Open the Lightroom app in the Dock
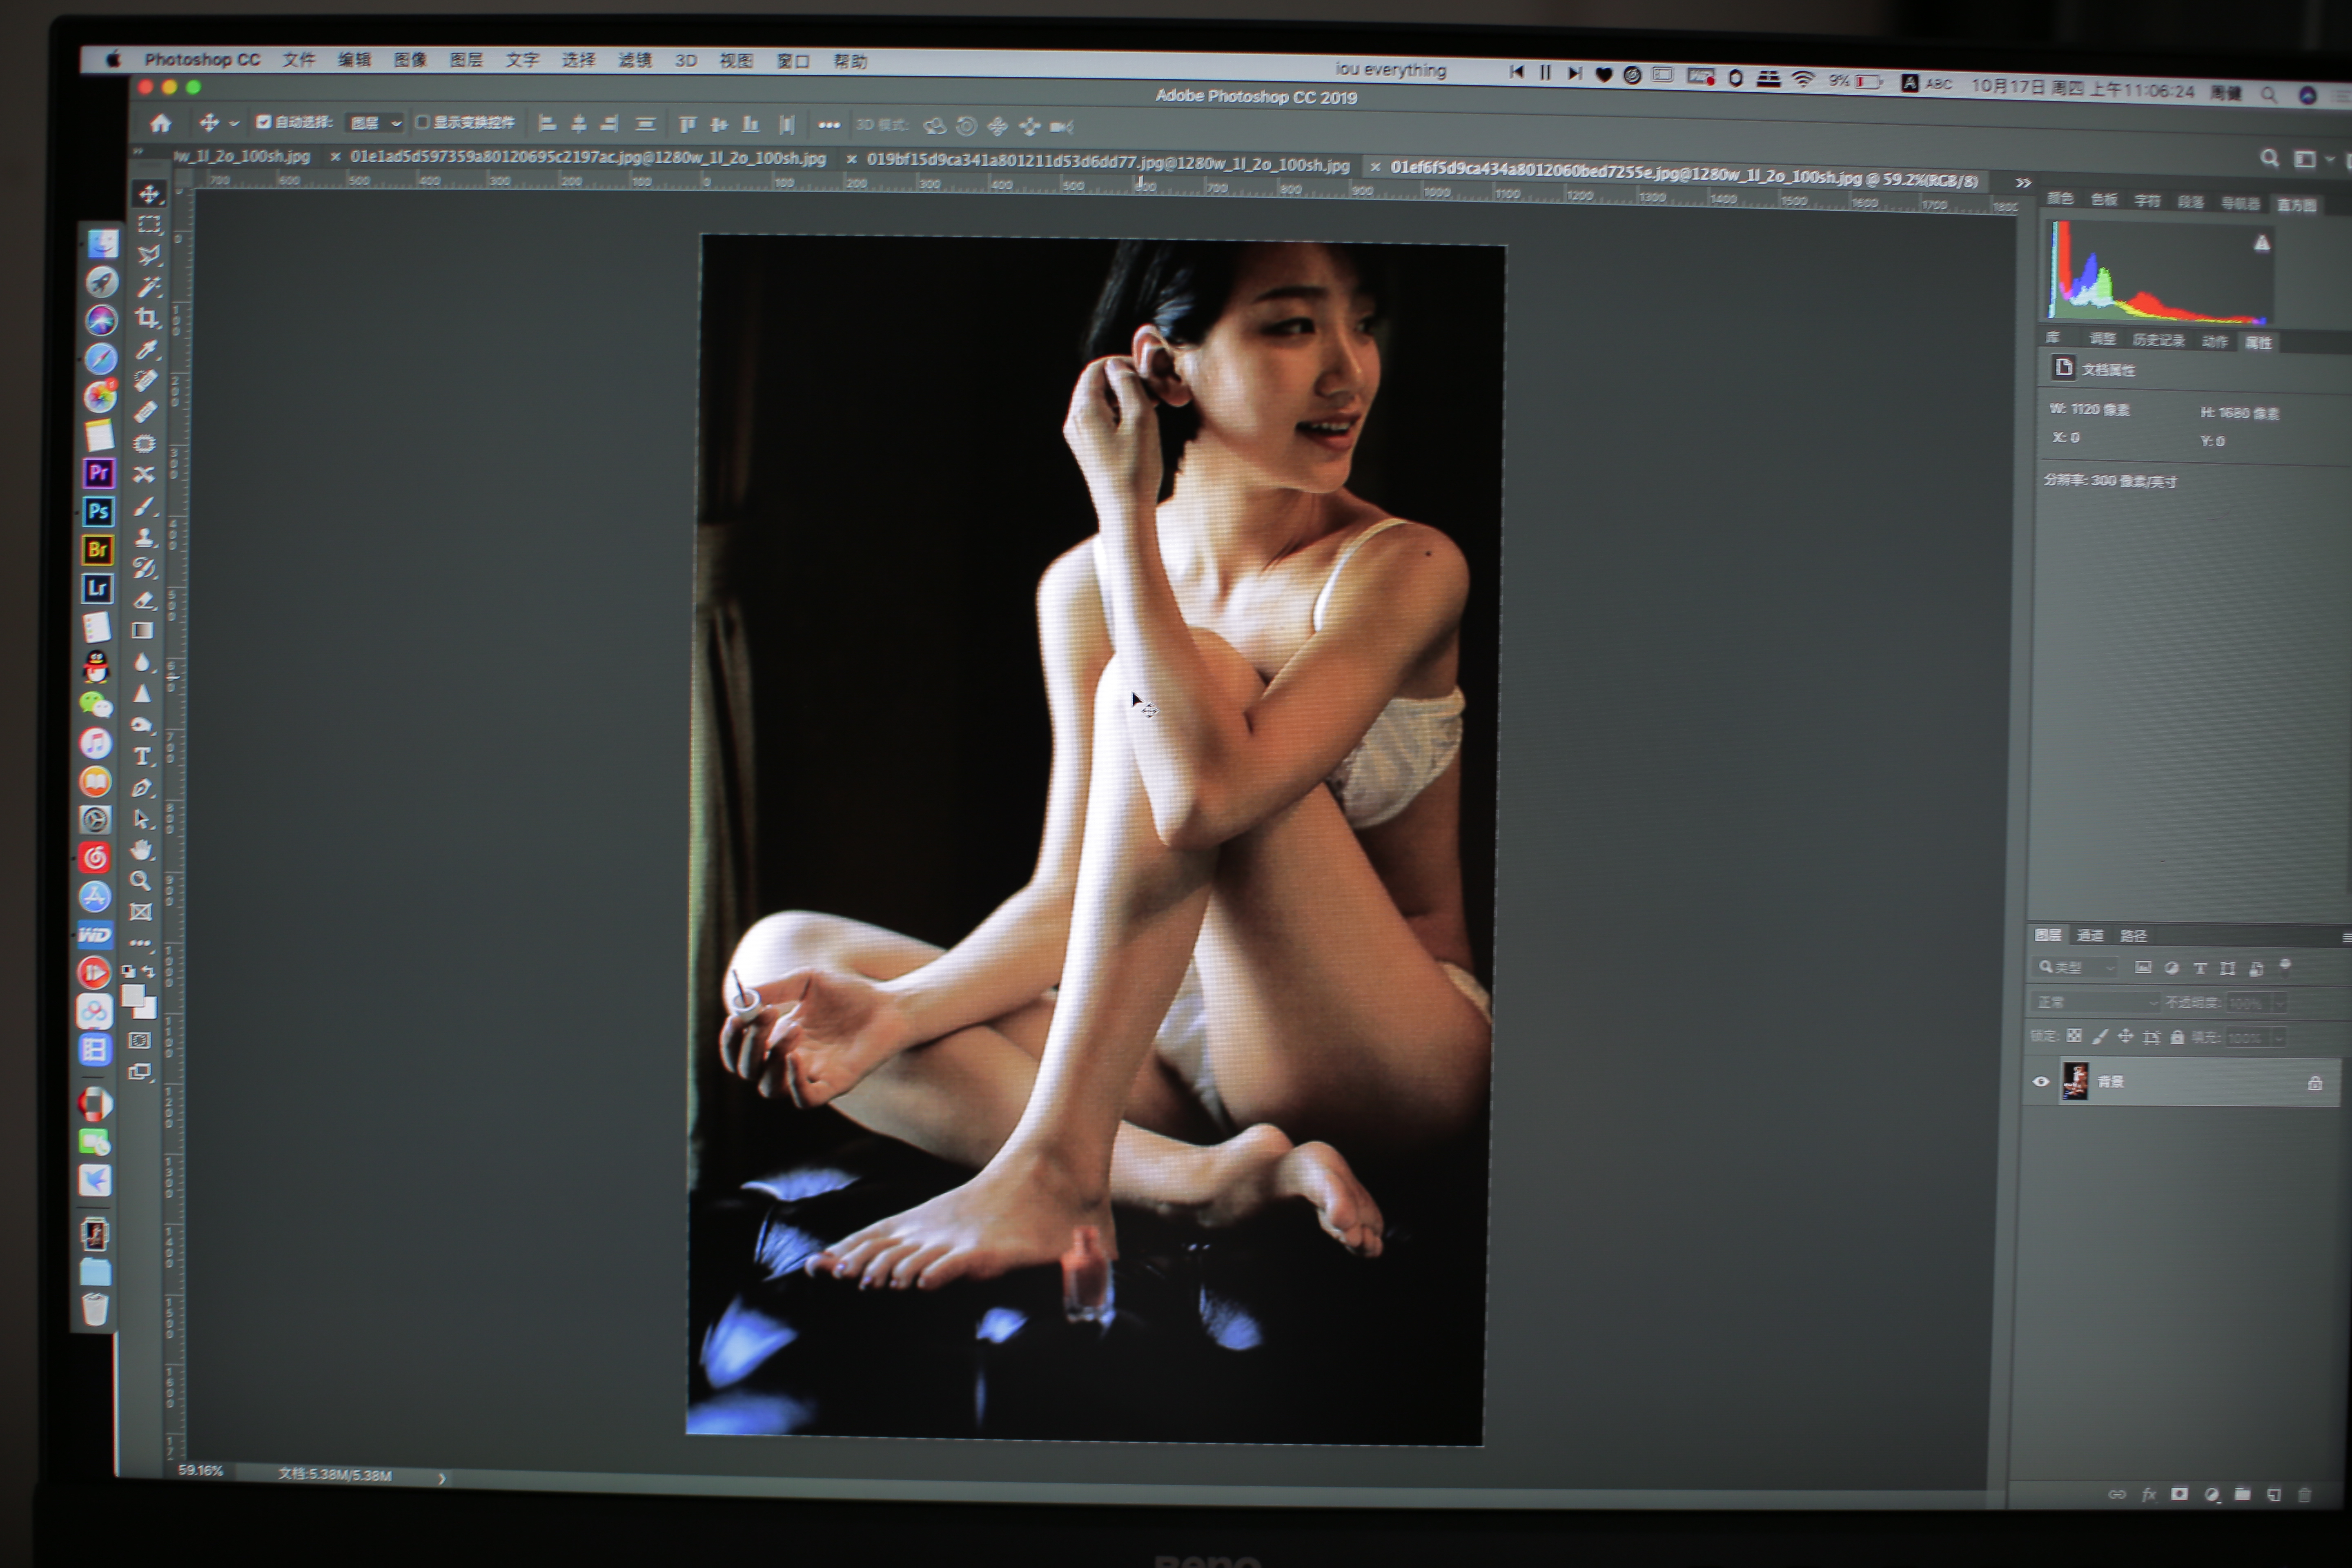The image size is (2352, 1568). (x=97, y=588)
